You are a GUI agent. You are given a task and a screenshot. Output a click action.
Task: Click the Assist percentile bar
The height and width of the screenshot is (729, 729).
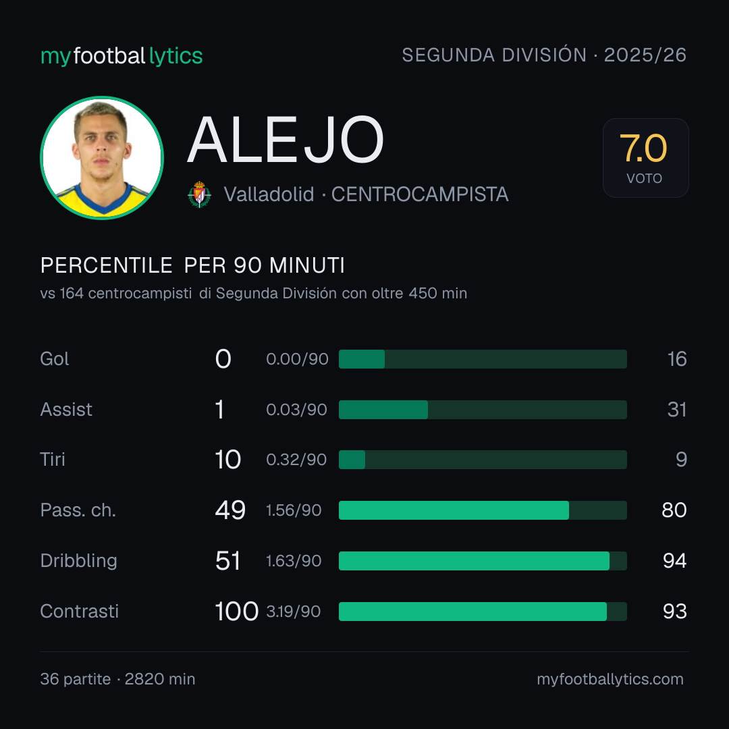pos(483,410)
